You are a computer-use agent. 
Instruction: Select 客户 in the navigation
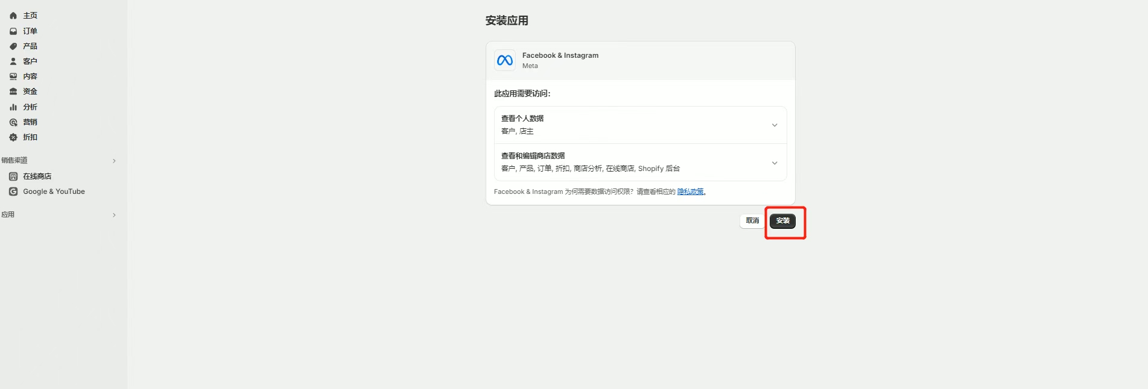point(30,61)
